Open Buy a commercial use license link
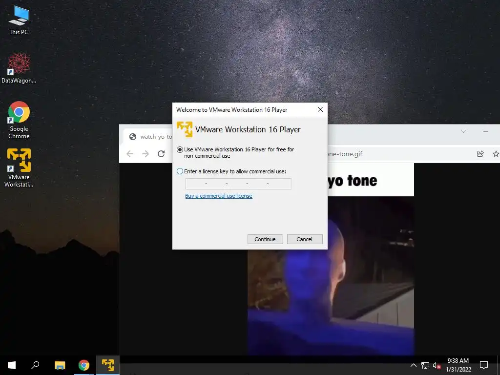Image resolution: width=500 pixels, height=375 pixels. pyautogui.click(x=218, y=196)
